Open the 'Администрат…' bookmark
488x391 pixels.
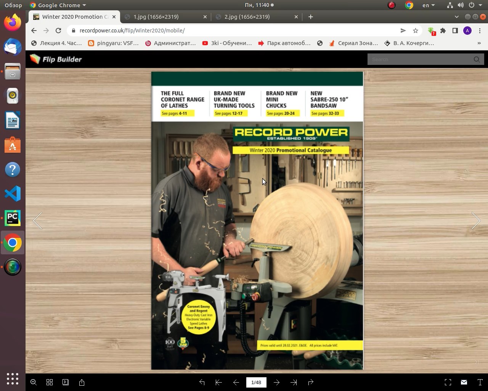pyautogui.click(x=170, y=43)
